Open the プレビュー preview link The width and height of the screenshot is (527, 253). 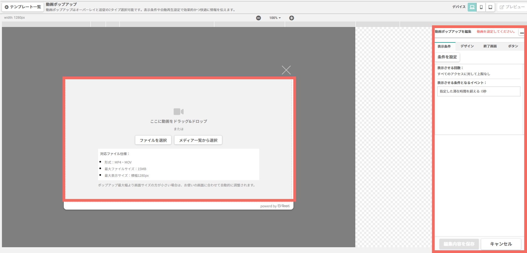click(512, 7)
